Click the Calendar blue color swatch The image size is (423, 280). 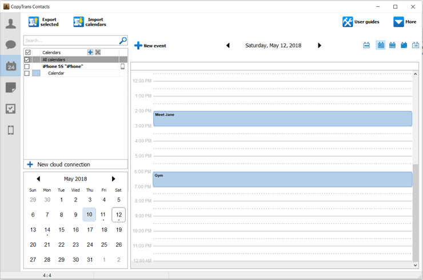[x=36, y=73]
